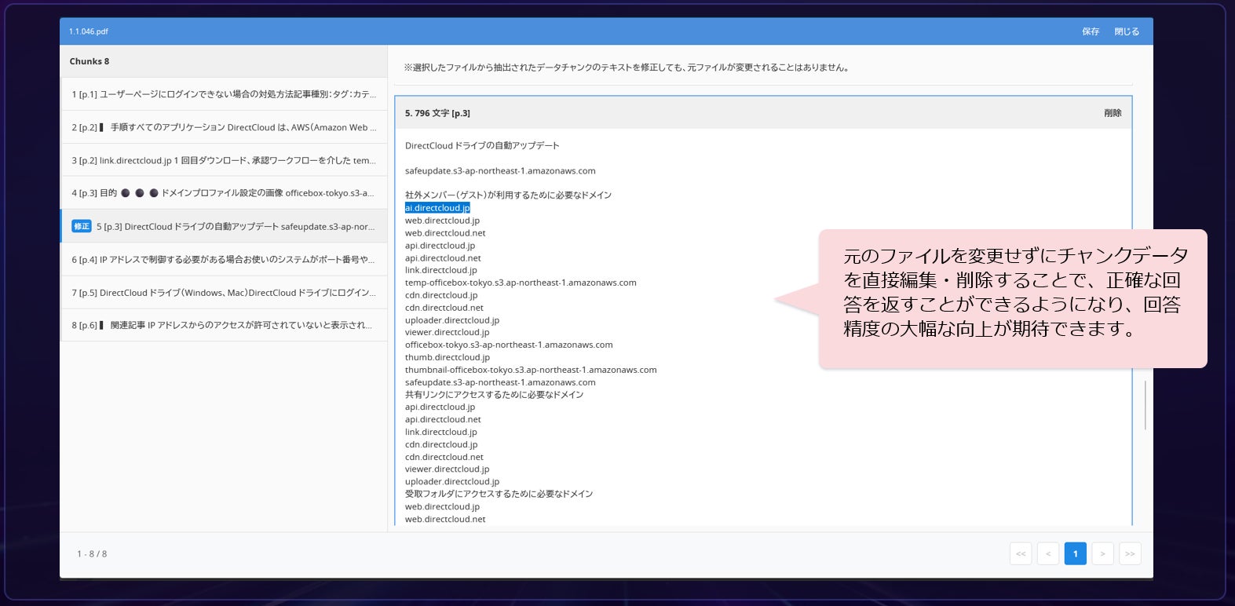Click line thumbnail-officebox-tokyo.s3.ap-northeast-1.amazonaws.com

point(531,370)
